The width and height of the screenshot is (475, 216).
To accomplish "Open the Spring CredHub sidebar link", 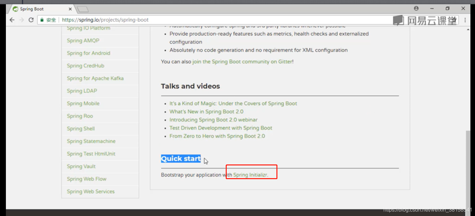I will point(85,66).
